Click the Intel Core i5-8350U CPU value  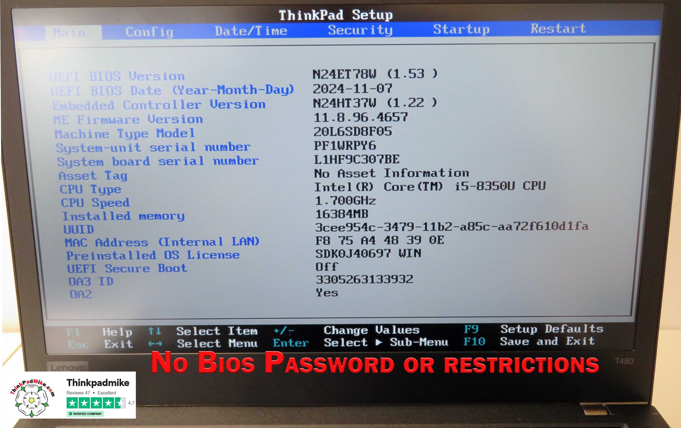(x=430, y=187)
